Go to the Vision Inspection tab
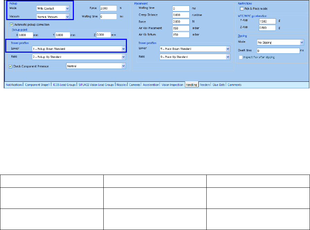The height and width of the screenshot is (230, 310). pos(172,85)
